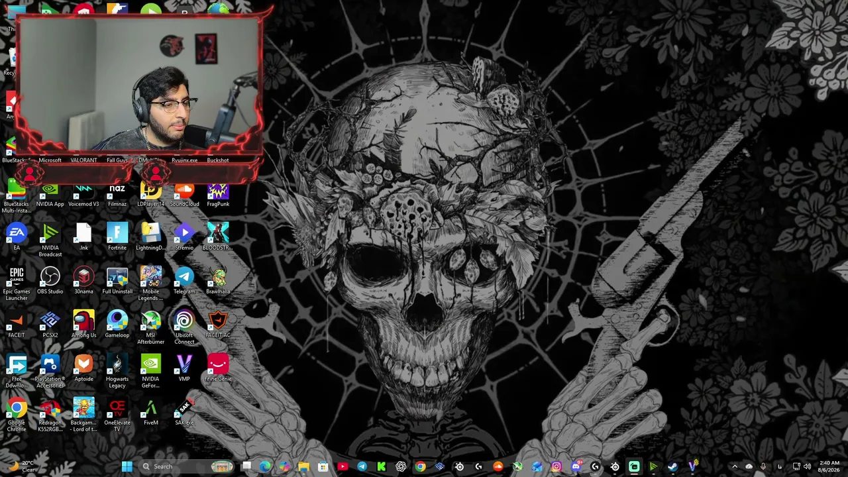Select the Ubisoft Connect desktop icon

pyautogui.click(x=184, y=328)
